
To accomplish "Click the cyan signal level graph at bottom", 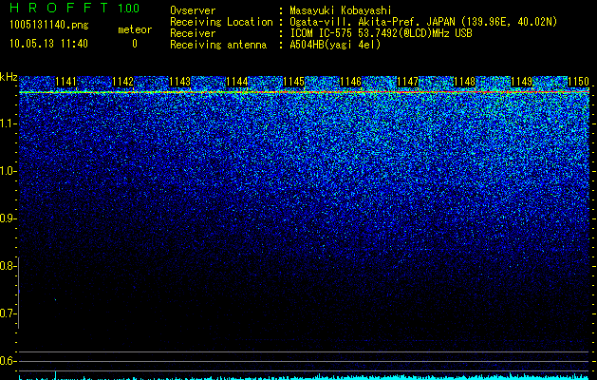I will [x=305, y=377].
